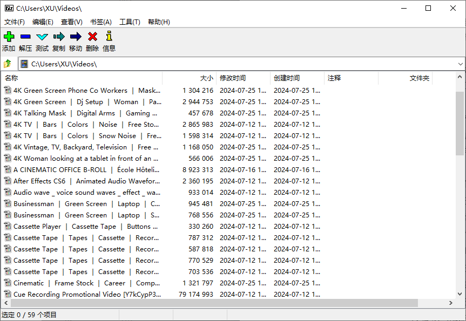This screenshot has height=321, width=466.
Task: Click the computer icon beside the address bar
Action: [24, 64]
